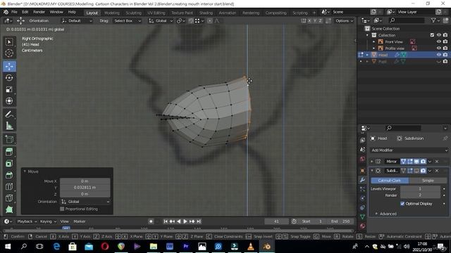The height and width of the screenshot is (253, 451).
Task: Switch to the Modeling workspace tab
Action: tap(111, 13)
